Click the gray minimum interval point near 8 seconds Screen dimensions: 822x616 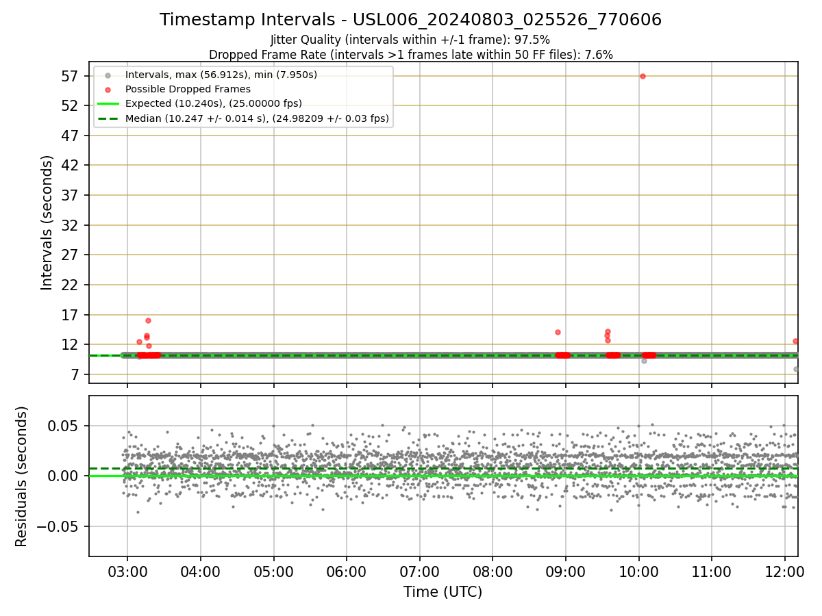coord(796,369)
